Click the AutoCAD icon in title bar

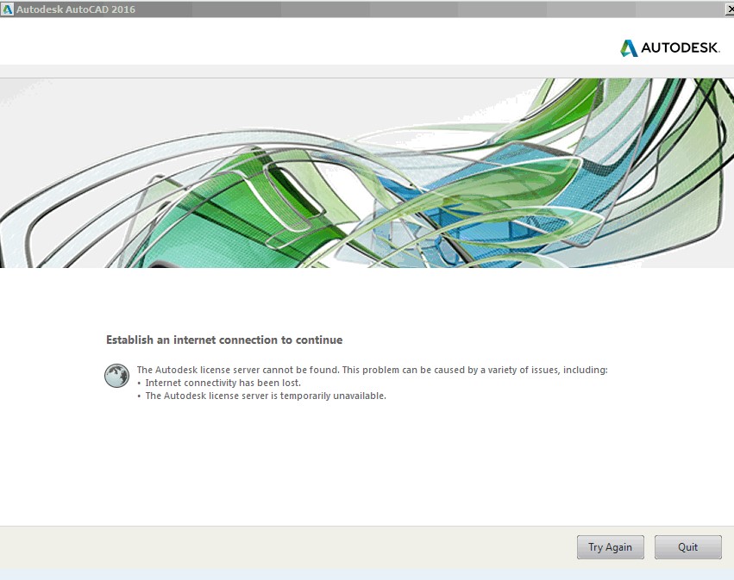(x=7, y=9)
